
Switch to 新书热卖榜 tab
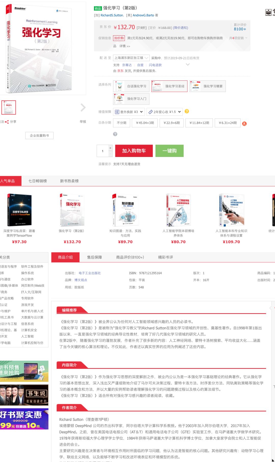coord(69,181)
